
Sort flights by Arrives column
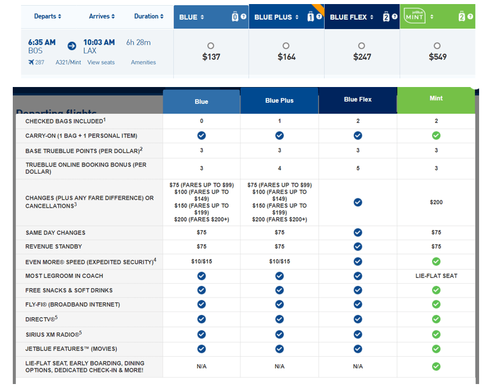click(102, 16)
